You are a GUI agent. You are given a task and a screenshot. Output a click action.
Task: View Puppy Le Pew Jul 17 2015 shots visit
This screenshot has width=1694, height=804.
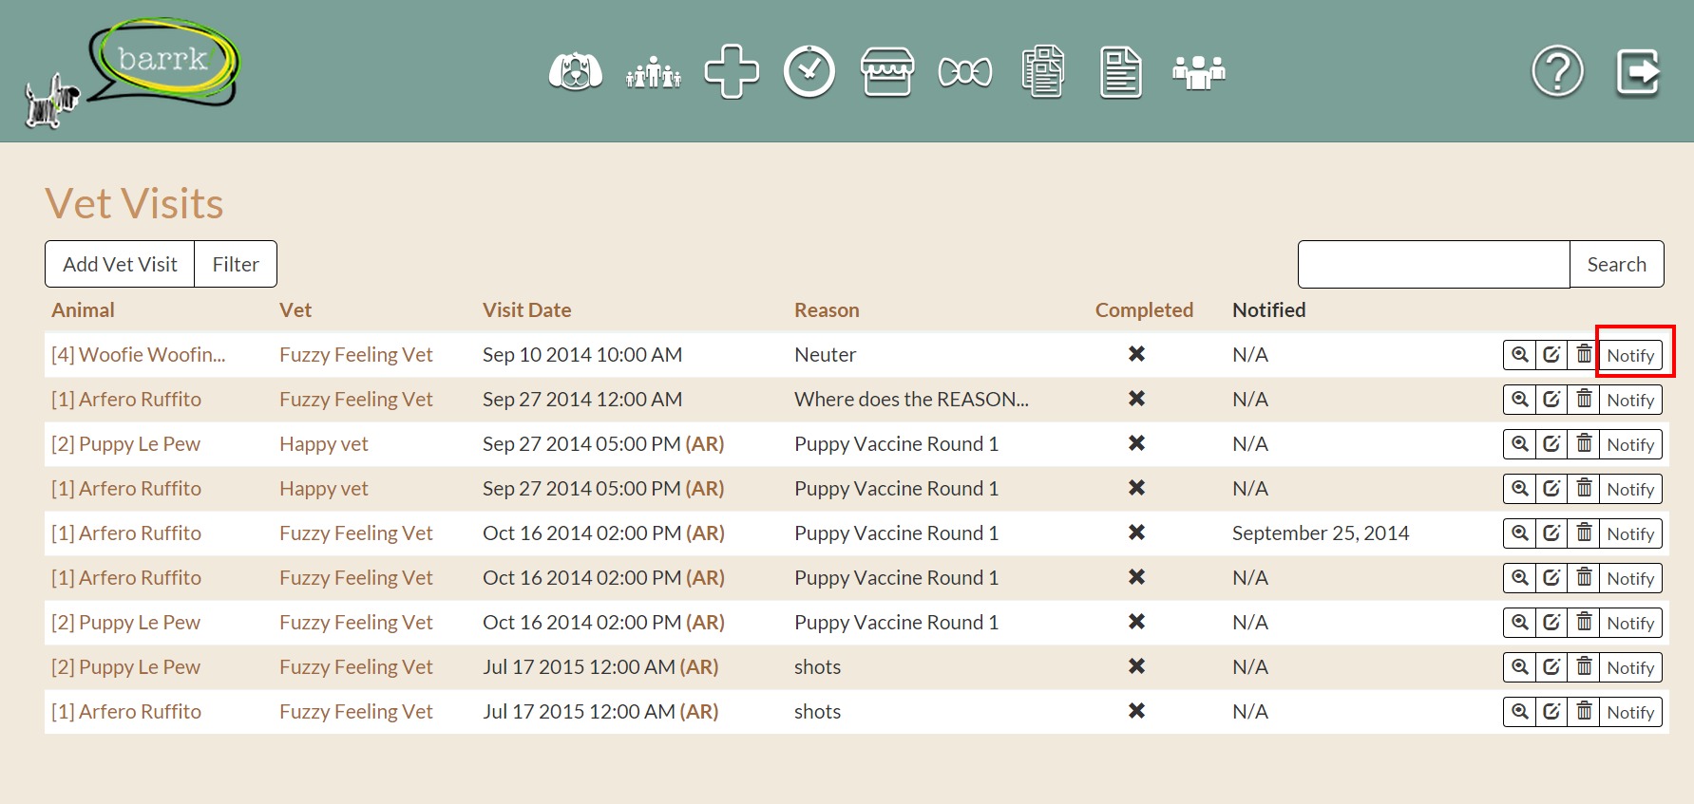pos(1520,667)
